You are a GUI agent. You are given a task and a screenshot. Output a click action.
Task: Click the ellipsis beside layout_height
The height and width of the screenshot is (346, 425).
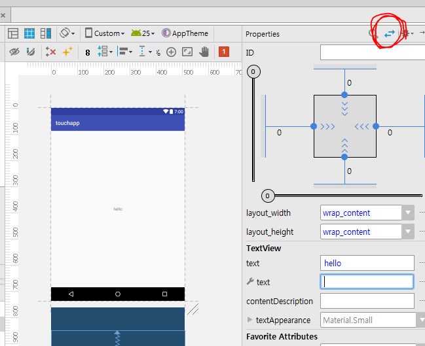422,232
